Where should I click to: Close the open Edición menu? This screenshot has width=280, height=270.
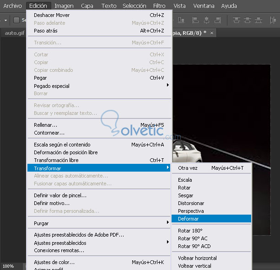38,5
